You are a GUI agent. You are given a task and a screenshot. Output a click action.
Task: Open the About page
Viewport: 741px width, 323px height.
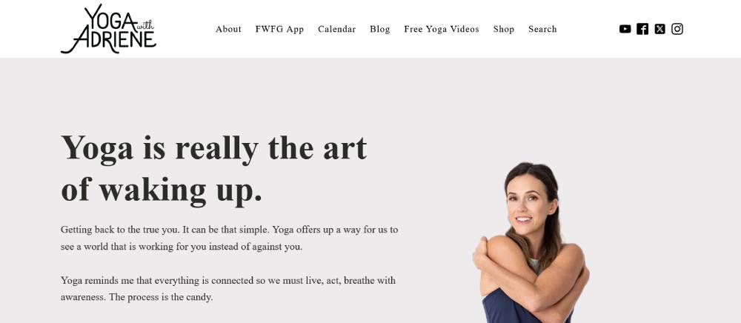(228, 29)
